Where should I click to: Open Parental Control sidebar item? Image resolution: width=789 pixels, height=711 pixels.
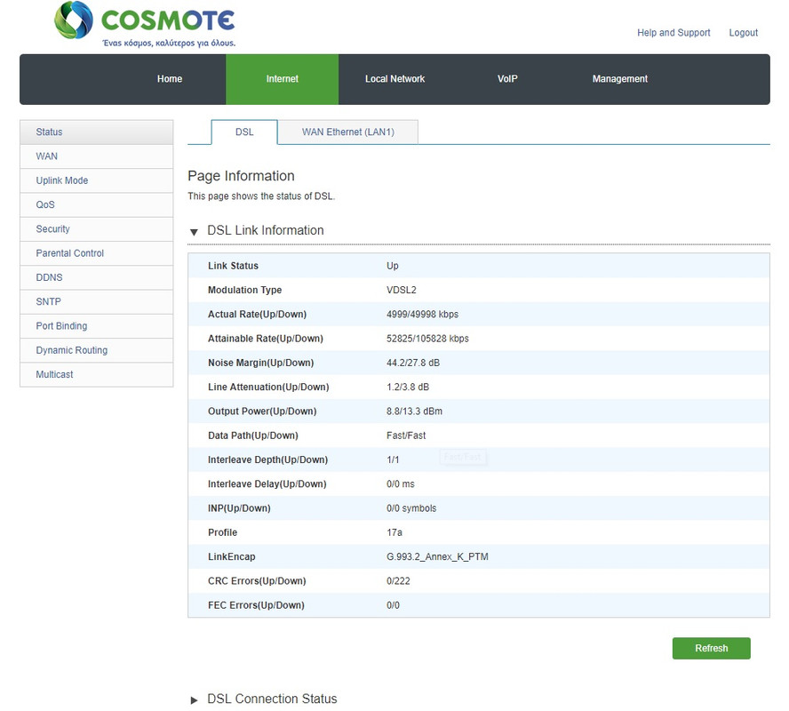[x=97, y=253]
